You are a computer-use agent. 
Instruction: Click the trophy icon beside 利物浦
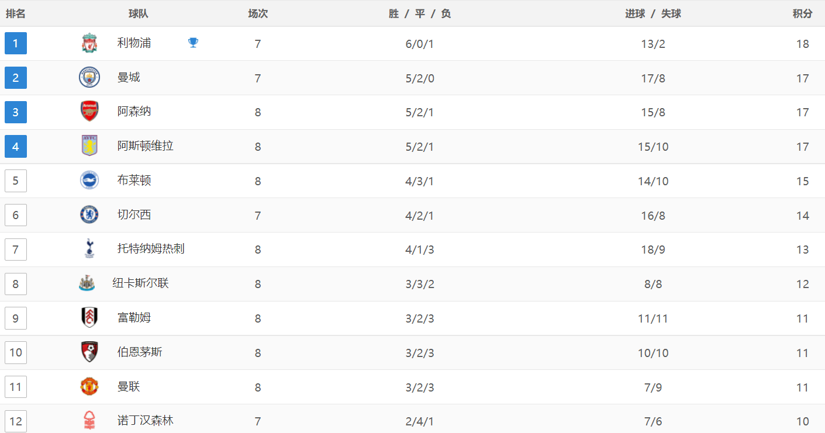(x=193, y=43)
